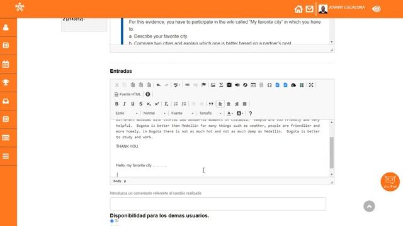
Task: Insert an audio clip
Action: (x=237, y=85)
